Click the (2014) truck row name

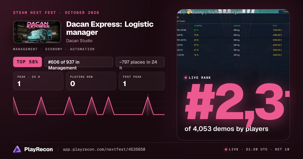(180, 50)
